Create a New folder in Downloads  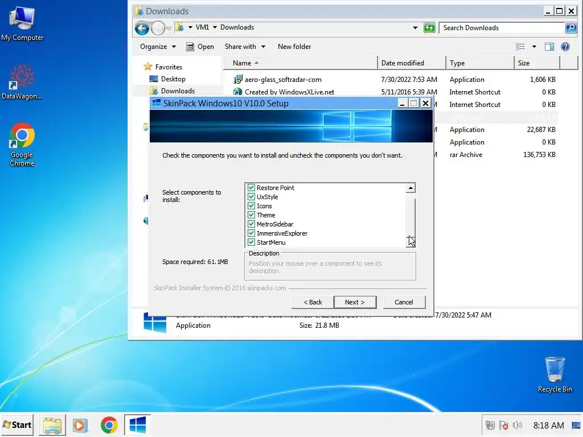294,47
